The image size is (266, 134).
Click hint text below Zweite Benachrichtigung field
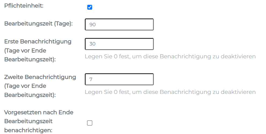(170, 92)
